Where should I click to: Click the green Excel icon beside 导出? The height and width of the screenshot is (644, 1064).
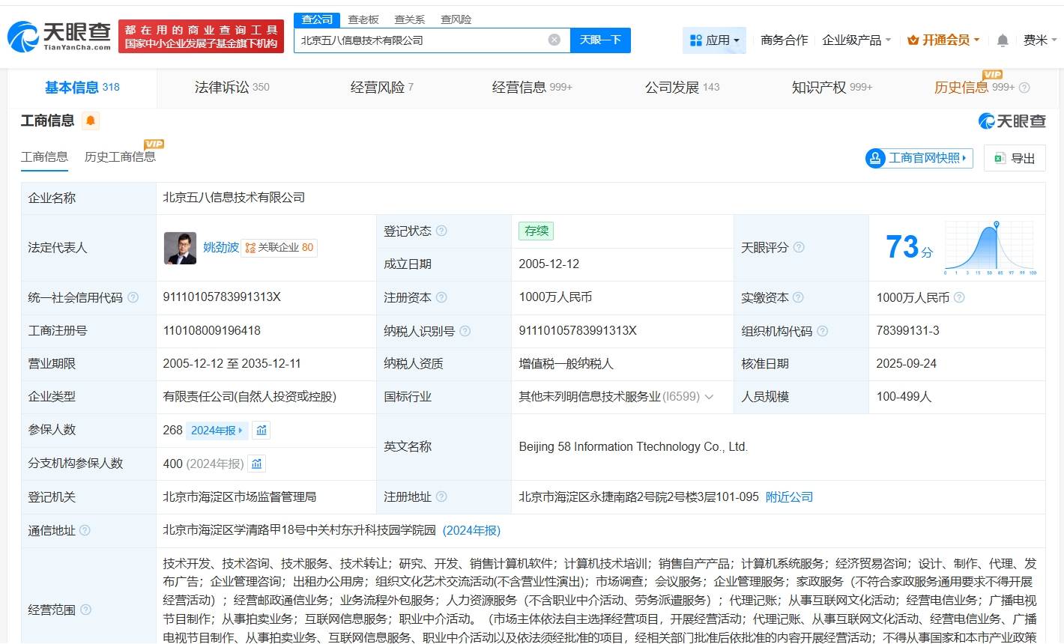pos(998,158)
